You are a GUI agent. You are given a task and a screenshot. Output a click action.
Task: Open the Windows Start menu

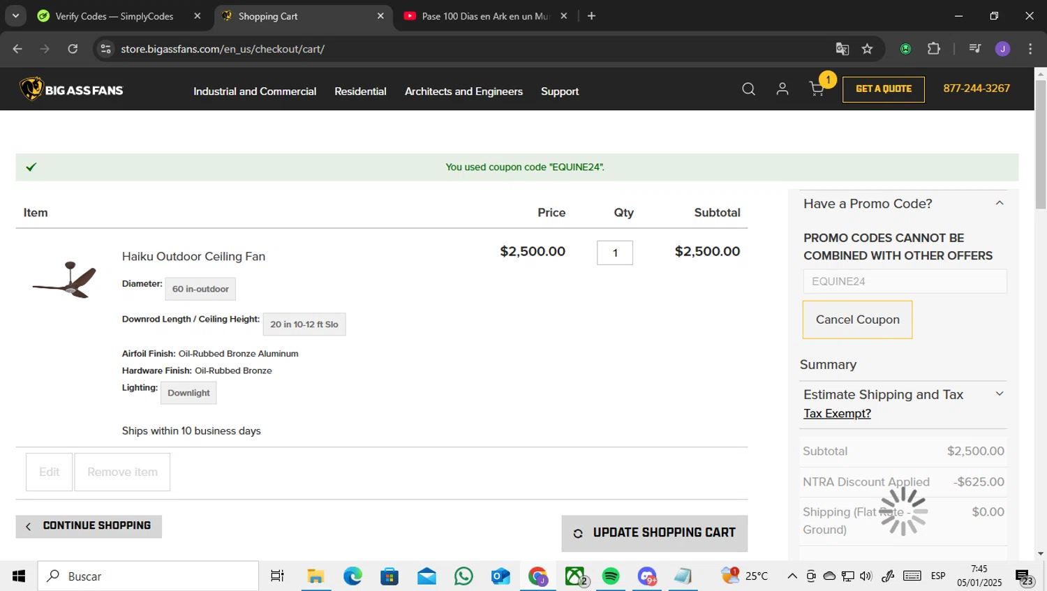[x=18, y=576]
